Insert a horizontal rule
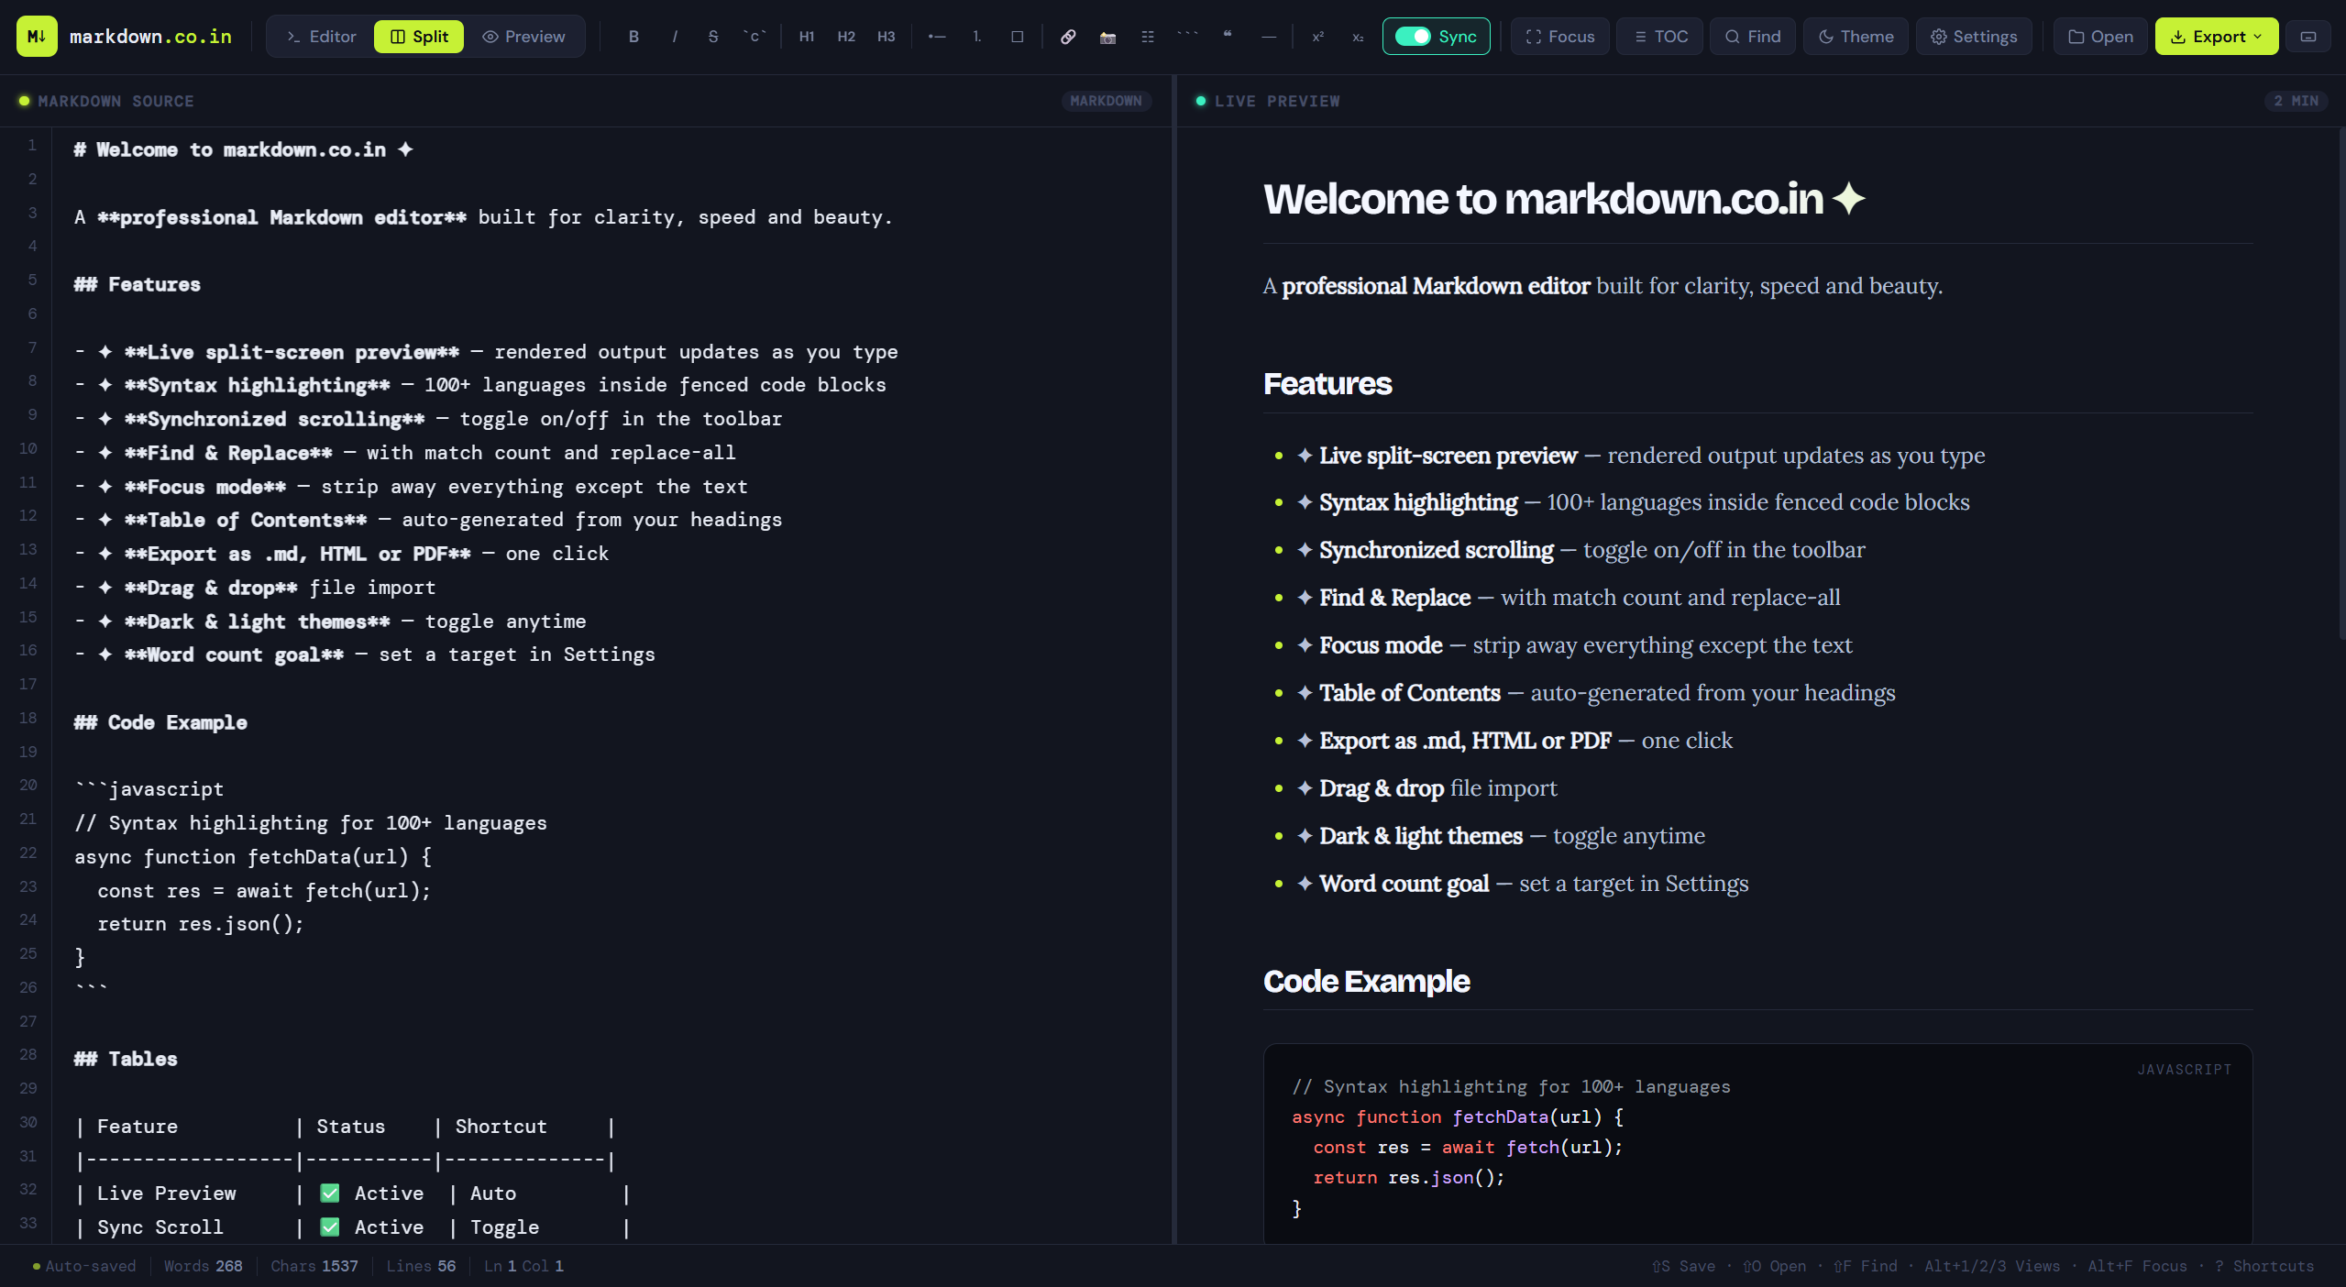This screenshot has width=2346, height=1287. pos(1269,37)
